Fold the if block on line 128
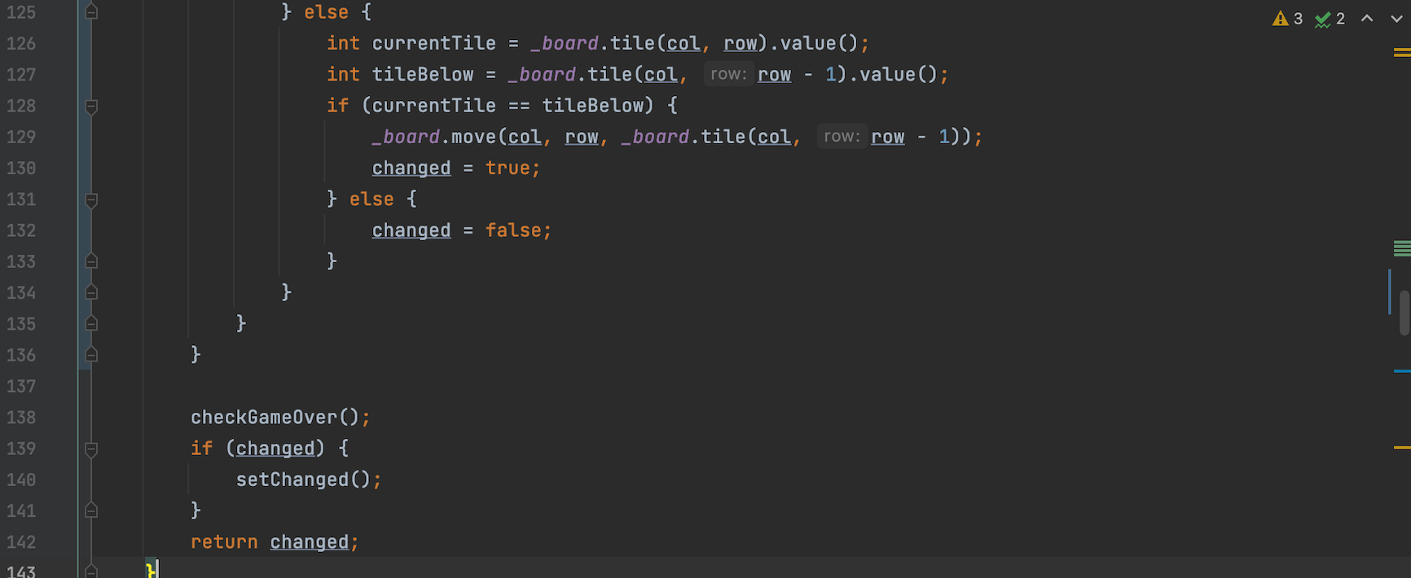The height and width of the screenshot is (578, 1411). tap(91, 107)
